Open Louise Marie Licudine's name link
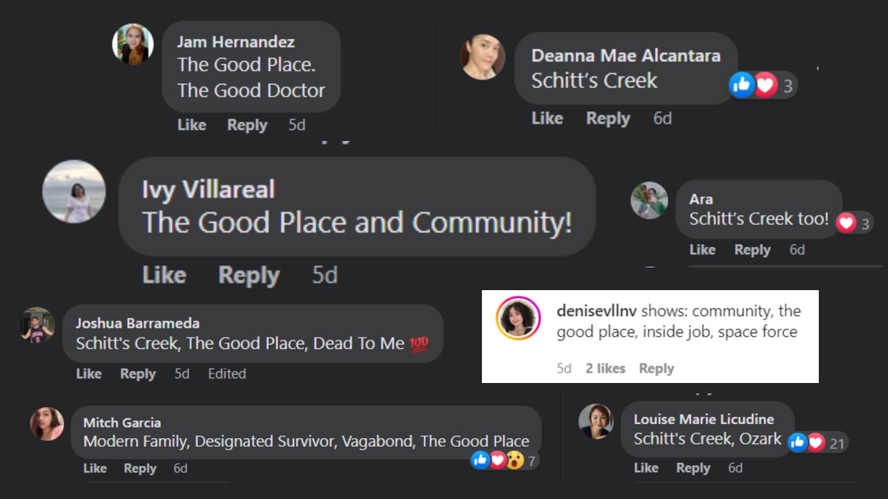 coord(704,419)
